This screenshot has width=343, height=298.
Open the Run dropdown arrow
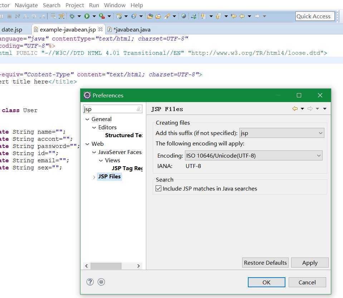click(94, 16)
